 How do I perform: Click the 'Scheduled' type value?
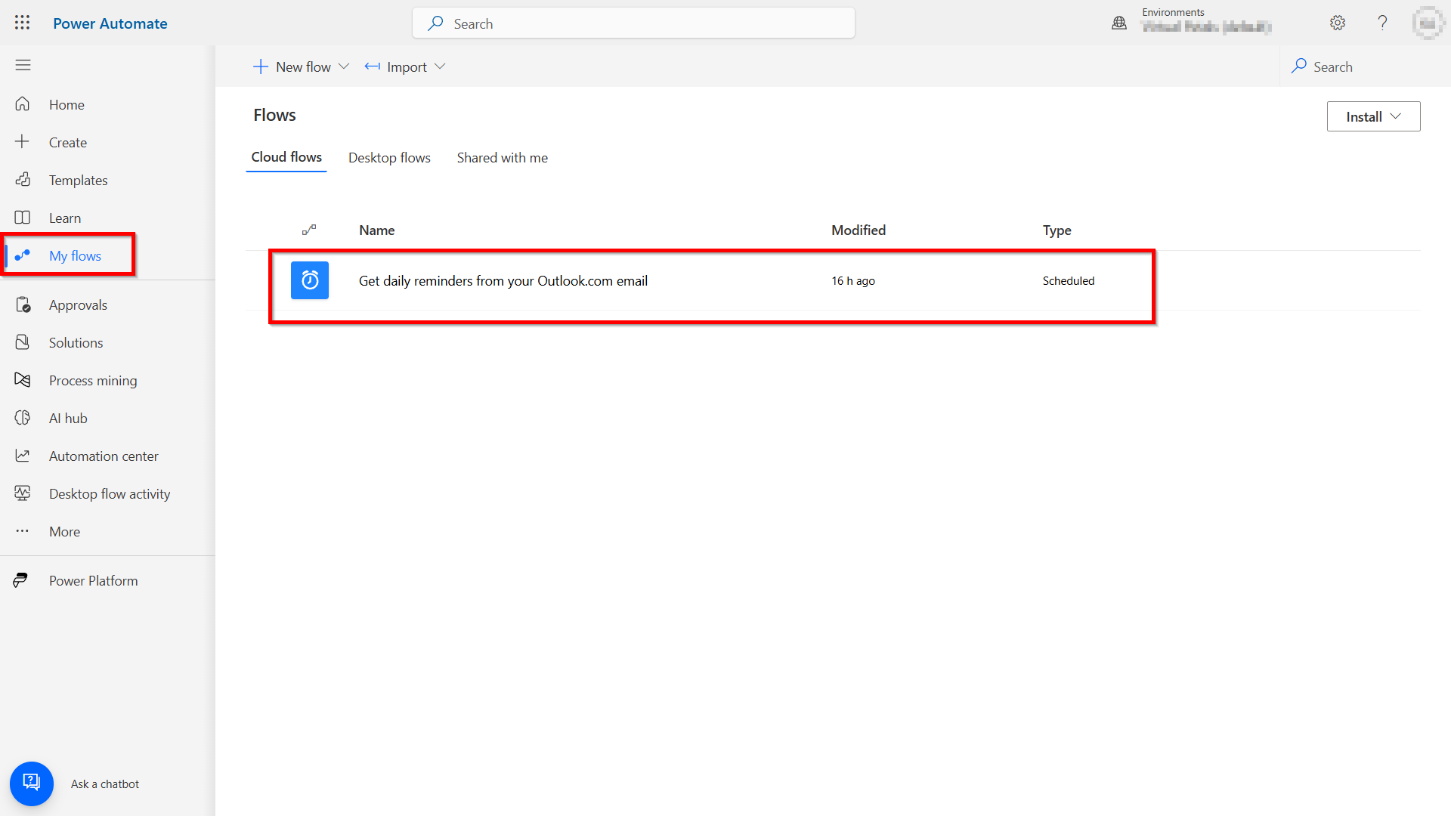coord(1068,280)
